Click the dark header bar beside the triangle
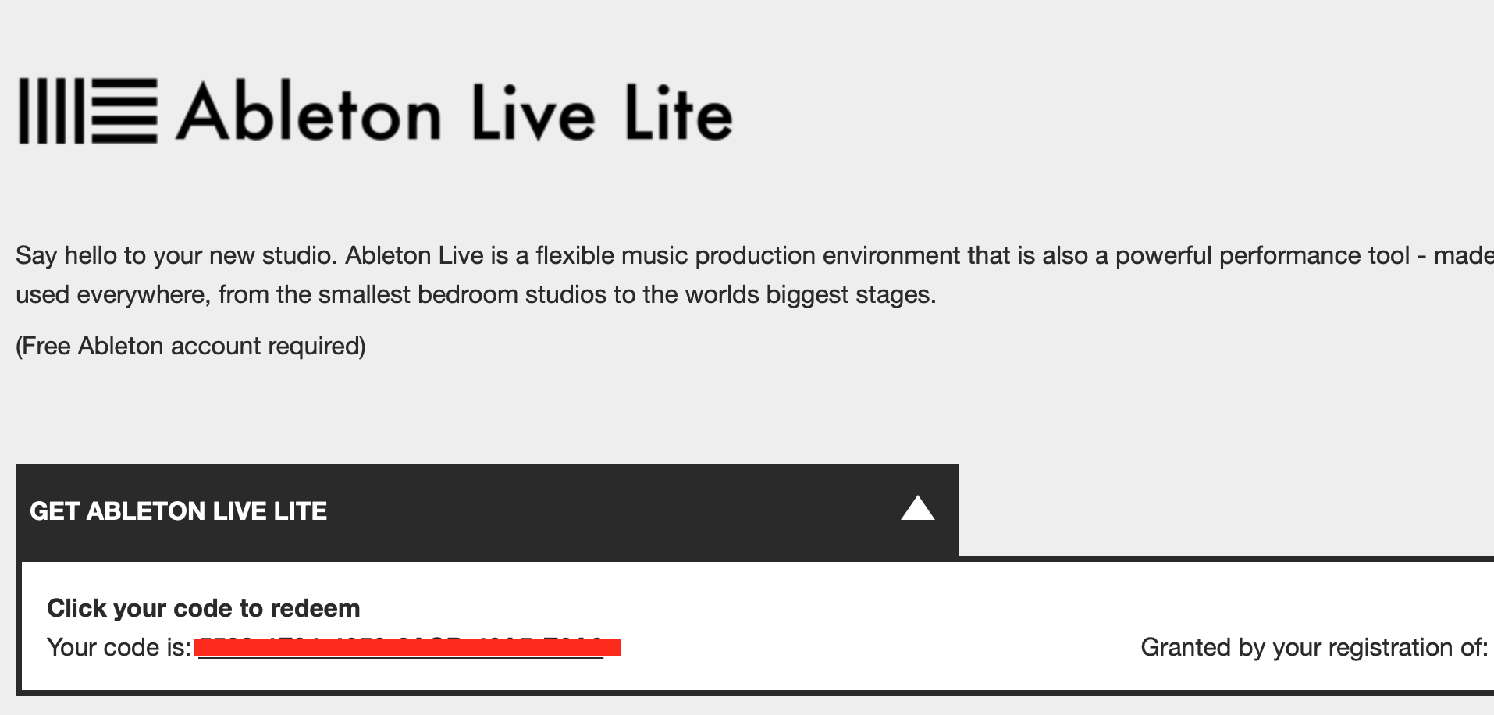The image size is (1494, 715). pyautogui.click(x=609, y=510)
